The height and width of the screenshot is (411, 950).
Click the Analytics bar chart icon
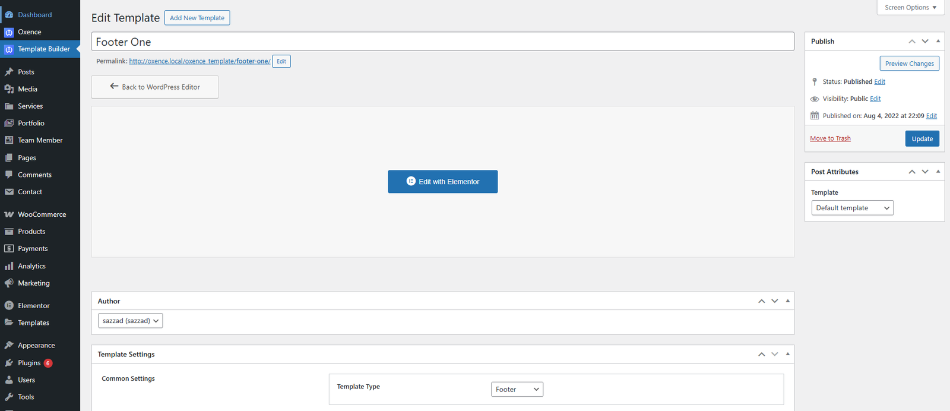[9, 266]
